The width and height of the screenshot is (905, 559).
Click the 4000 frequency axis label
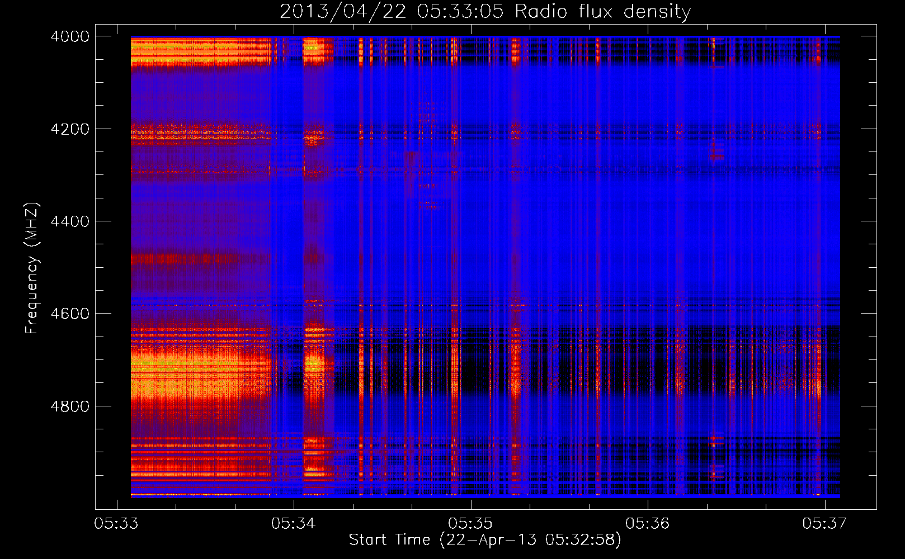point(70,36)
